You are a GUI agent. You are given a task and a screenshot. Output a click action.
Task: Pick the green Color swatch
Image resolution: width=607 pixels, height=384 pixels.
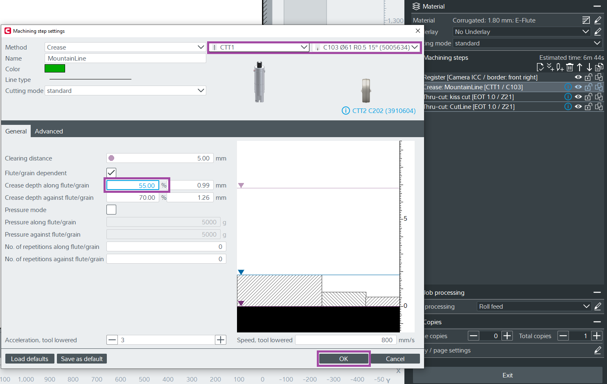(x=55, y=69)
